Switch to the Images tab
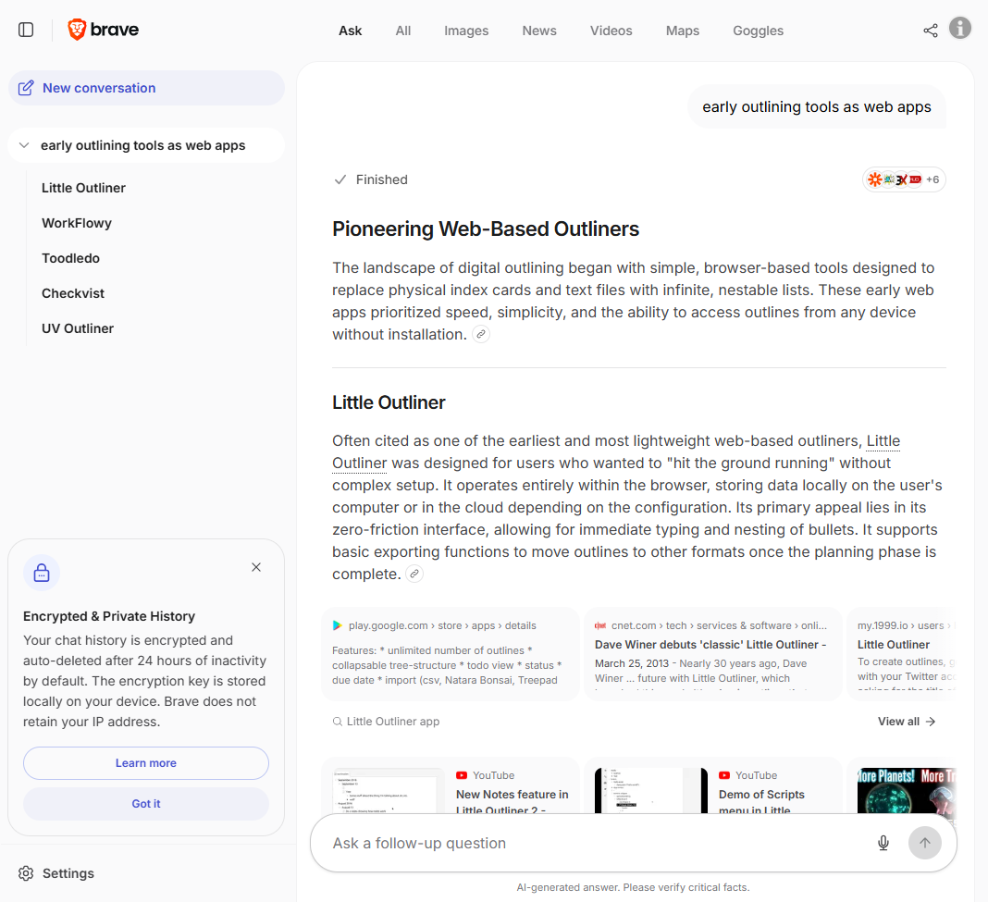Screen dimensions: 988x902 click(x=466, y=31)
